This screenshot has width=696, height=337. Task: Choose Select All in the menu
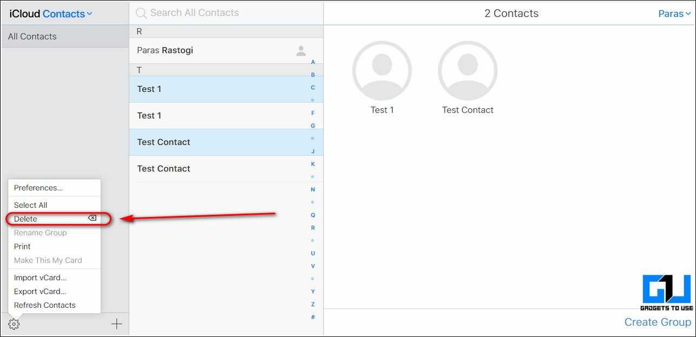click(31, 205)
